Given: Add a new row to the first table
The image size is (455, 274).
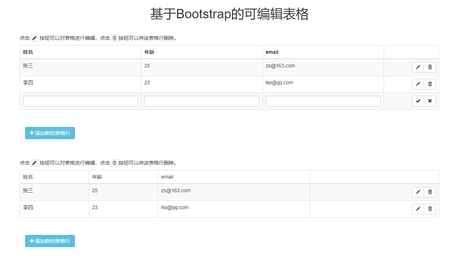Looking at the screenshot, I should [50, 133].
